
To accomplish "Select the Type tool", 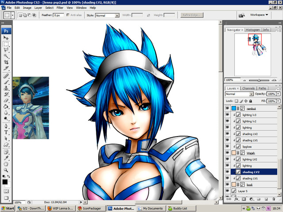I will point(6,132).
